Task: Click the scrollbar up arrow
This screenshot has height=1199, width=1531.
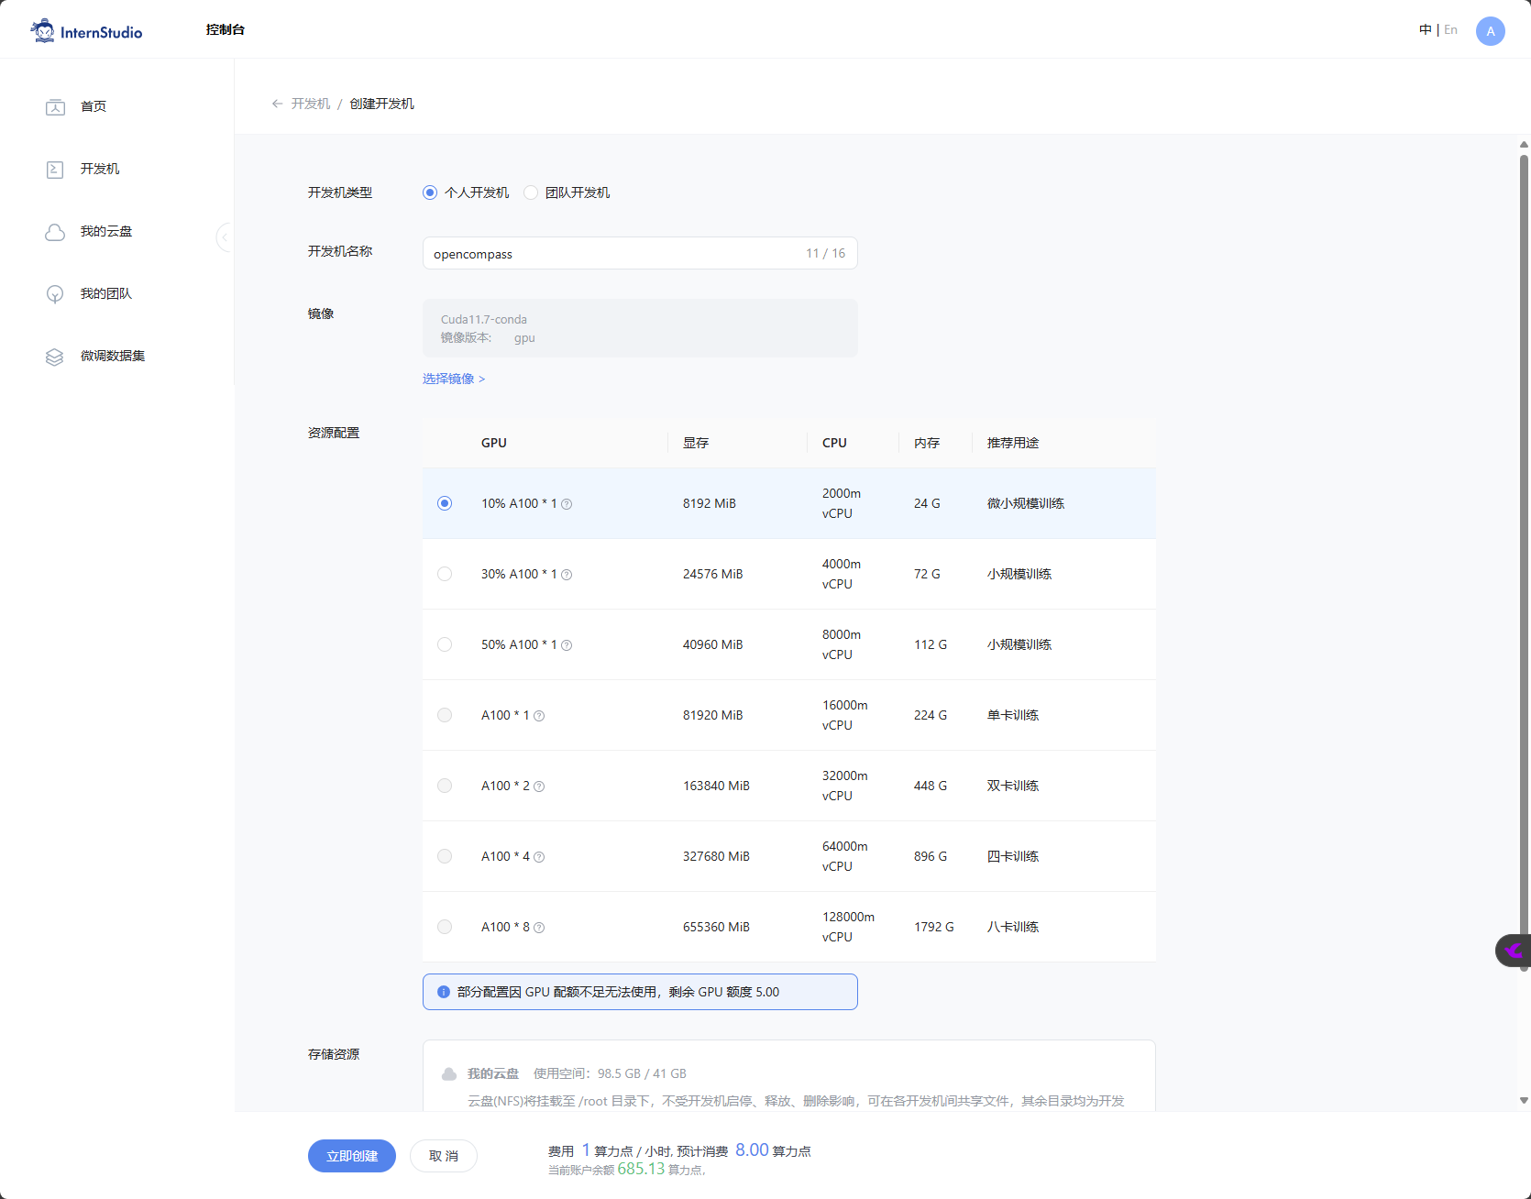Action: (1524, 144)
